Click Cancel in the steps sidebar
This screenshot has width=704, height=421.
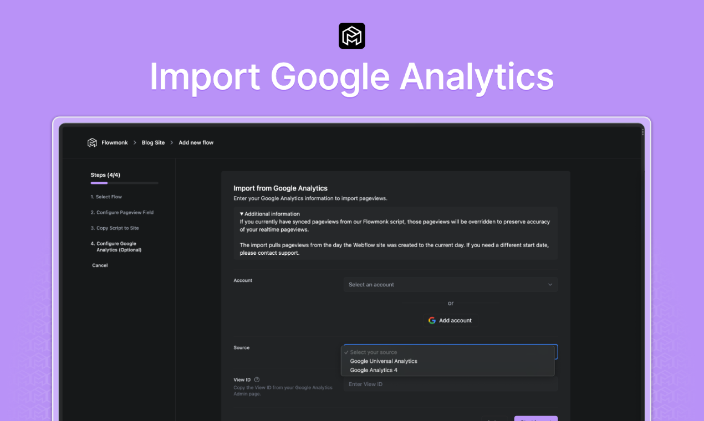pos(100,265)
